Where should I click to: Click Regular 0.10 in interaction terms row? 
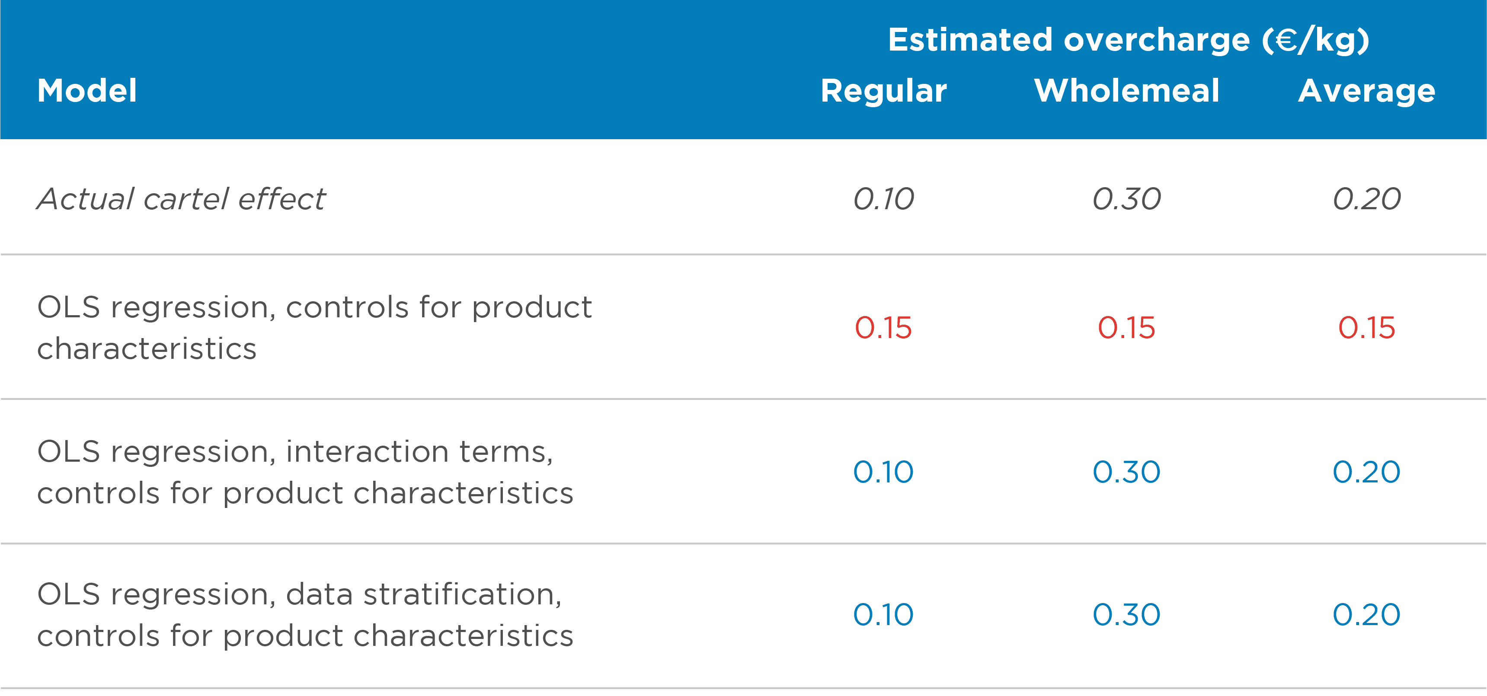883,472
